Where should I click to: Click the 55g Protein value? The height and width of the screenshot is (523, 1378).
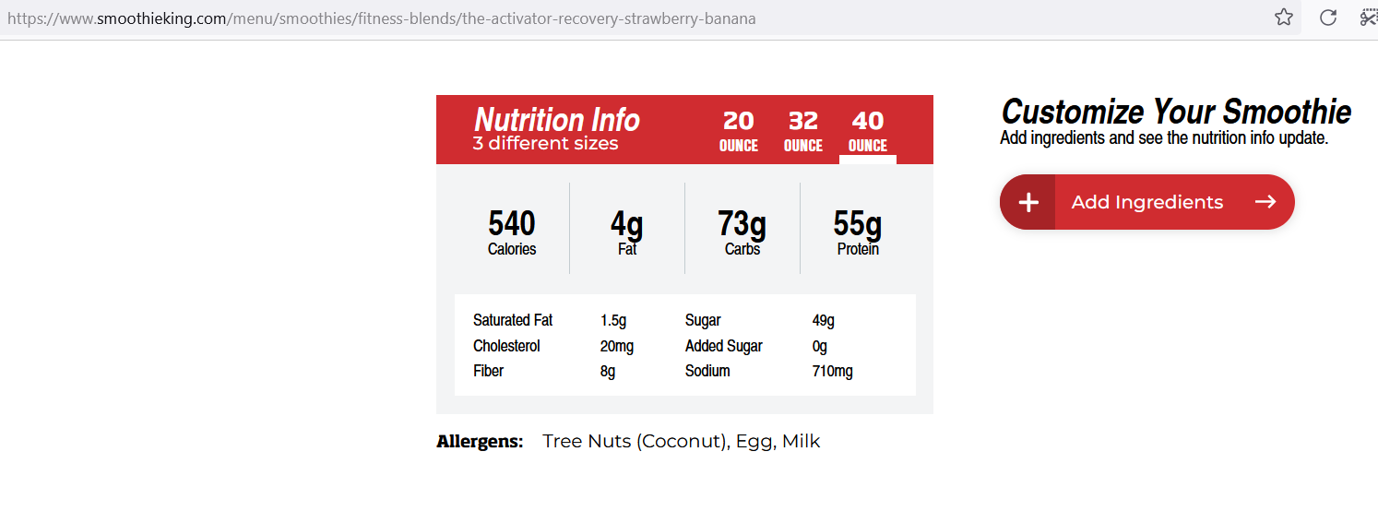click(x=858, y=232)
